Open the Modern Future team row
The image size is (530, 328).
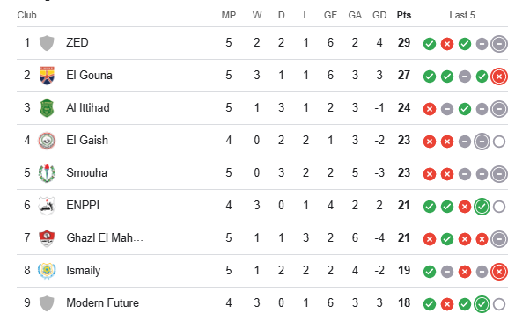click(262, 303)
